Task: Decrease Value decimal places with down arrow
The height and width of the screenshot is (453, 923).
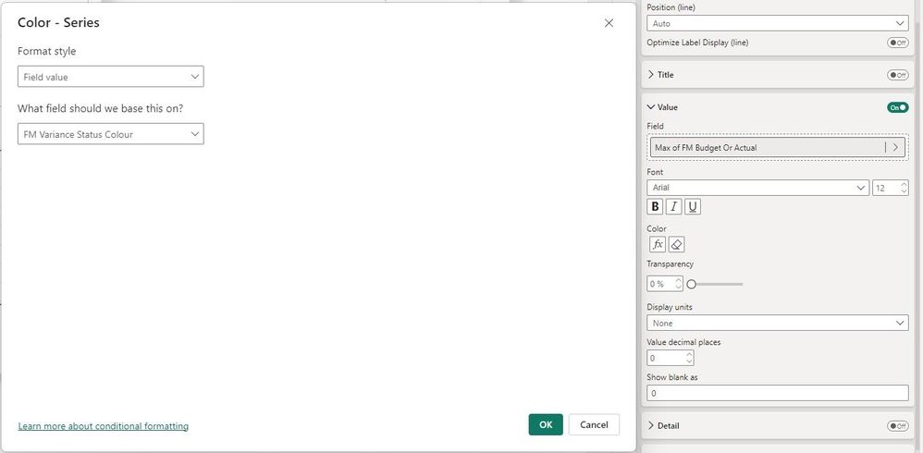Action: (689, 361)
